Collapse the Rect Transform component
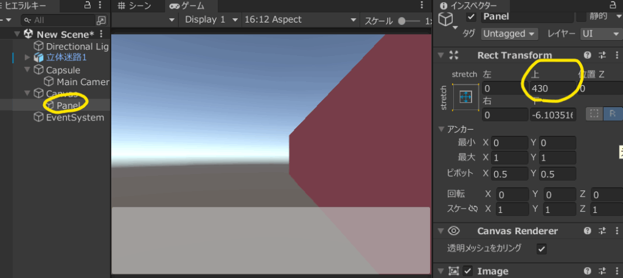Screen dimensions: 623x278 [x=440, y=55]
